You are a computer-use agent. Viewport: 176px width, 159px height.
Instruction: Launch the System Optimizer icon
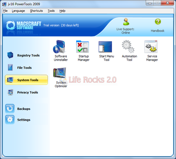[x=60, y=73]
